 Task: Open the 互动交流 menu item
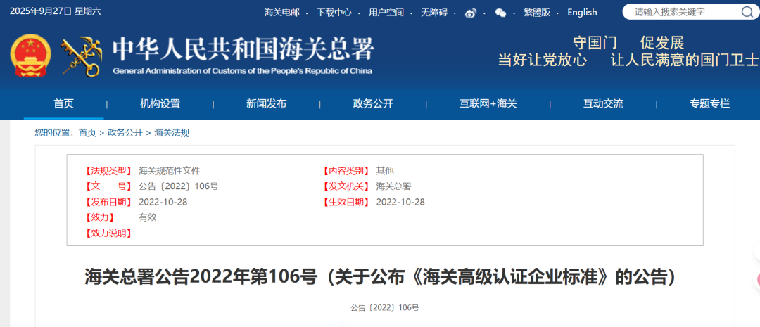click(603, 104)
